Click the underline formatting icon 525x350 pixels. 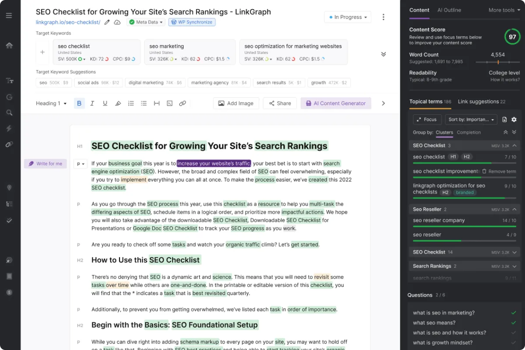click(105, 103)
